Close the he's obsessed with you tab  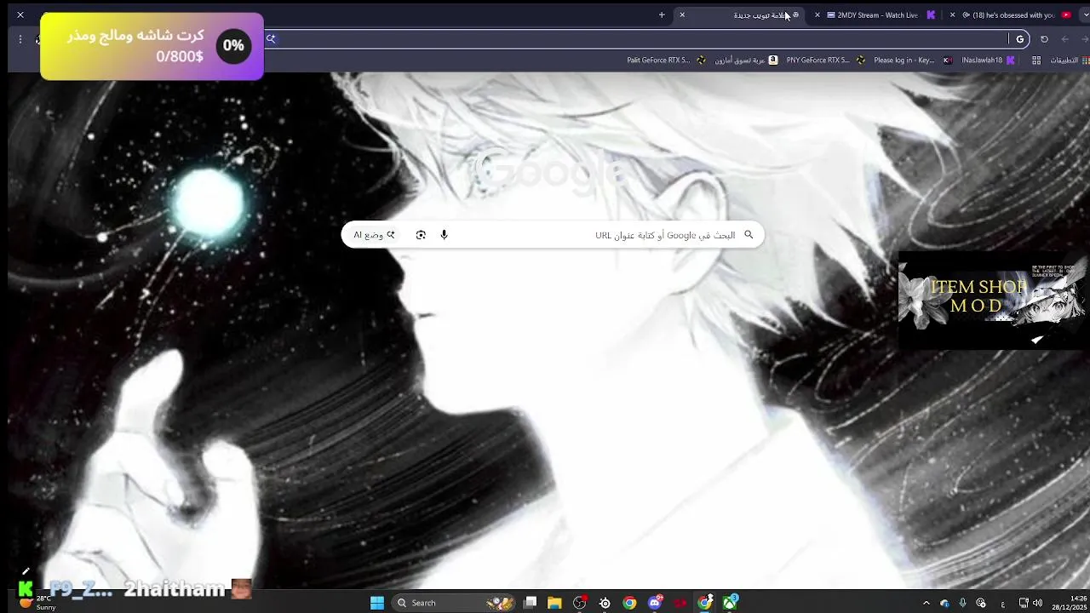click(952, 14)
